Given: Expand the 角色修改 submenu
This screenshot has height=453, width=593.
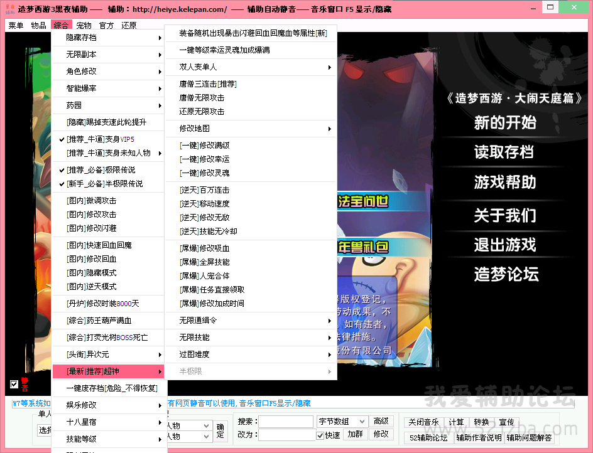Looking at the screenshot, I should point(108,72).
